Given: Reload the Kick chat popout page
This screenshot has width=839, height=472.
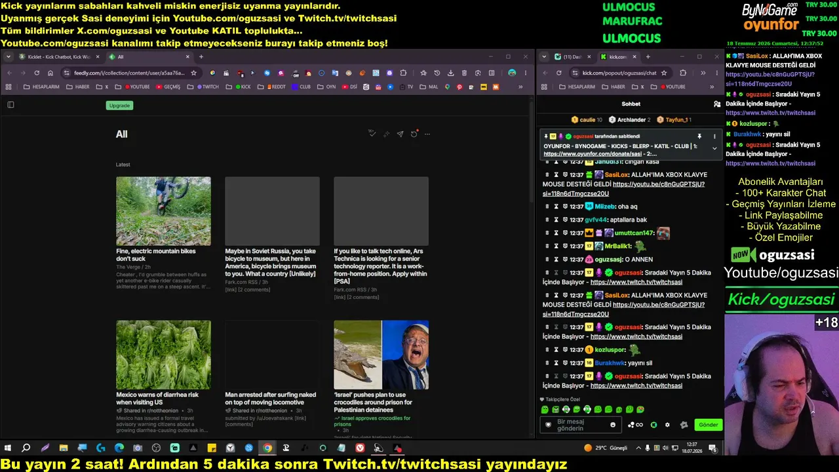Looking at the screenshot, I should 558,73.
